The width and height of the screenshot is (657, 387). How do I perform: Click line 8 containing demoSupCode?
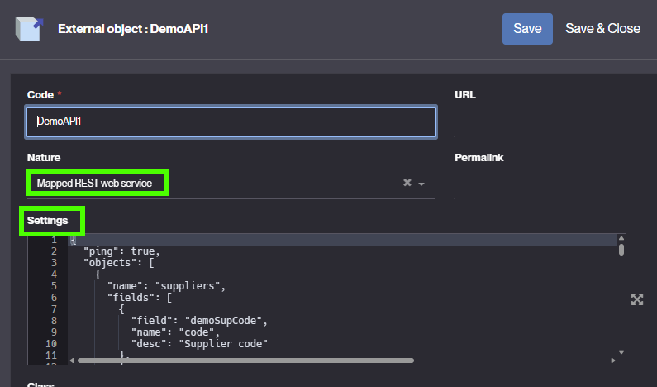click(x=199, y=321)
